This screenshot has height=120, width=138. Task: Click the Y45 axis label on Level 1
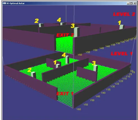pyautogui.click(x=98, y=96)
